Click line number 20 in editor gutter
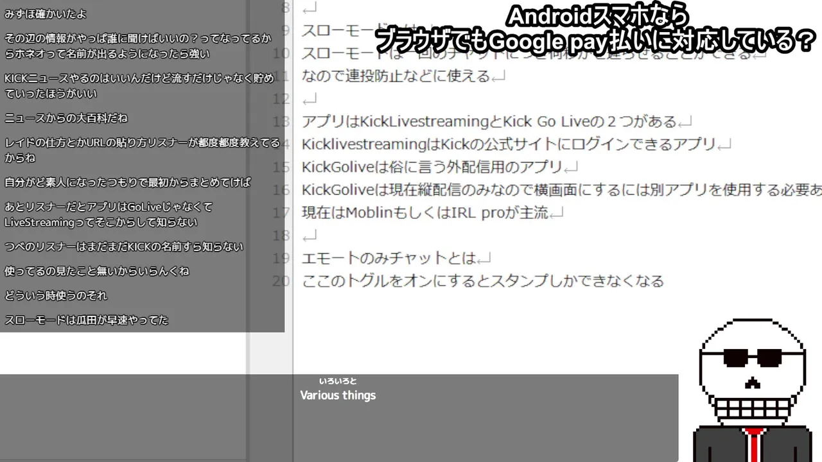822x462 pixels. [x=281, y=280]
